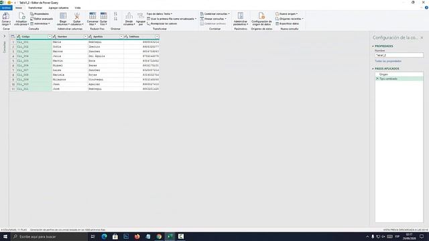Switch to the Agregar columna tab

pos(58,8)
